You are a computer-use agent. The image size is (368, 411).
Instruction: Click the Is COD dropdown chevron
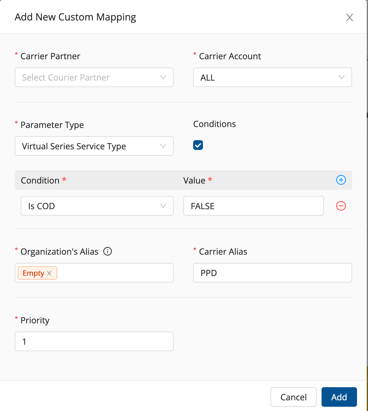click(163, 206)
